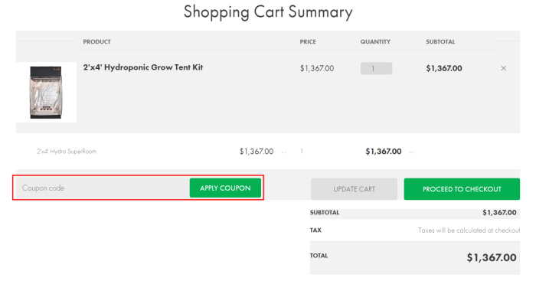Proceed to checkout
The image size is (536, 281).
pyautogui.click(x=462, y=189)
